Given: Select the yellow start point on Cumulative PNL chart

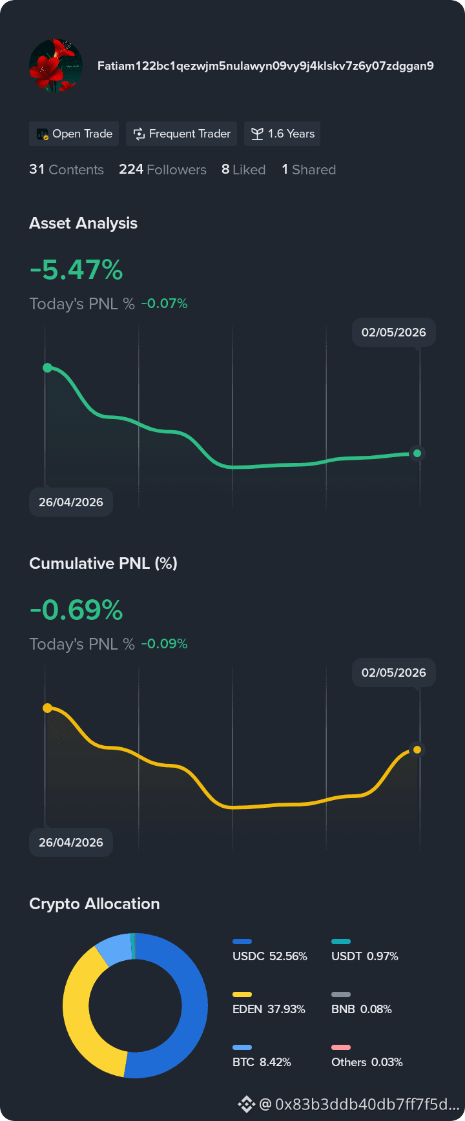Looking at the screenshot, I should click(47, 708).
